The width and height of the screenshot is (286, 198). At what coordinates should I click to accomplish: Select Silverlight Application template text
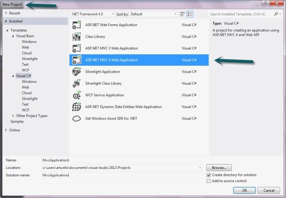(x=103, y=72)
